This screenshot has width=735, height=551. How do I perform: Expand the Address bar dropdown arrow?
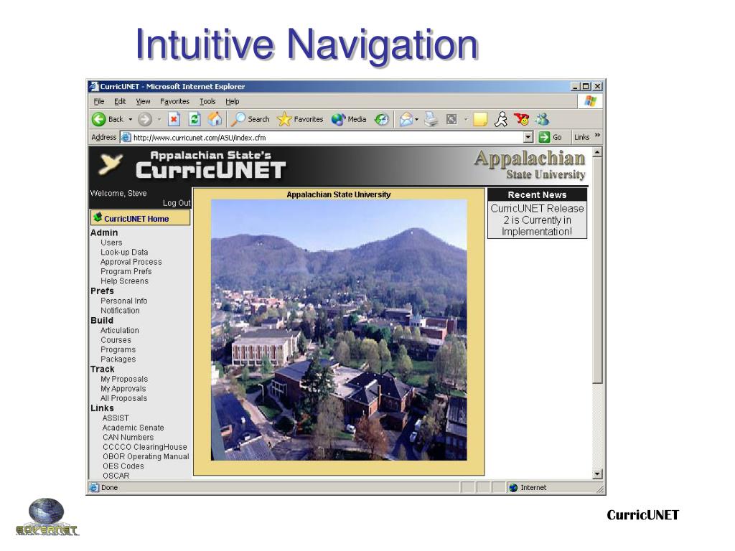[x=528, y=137]
